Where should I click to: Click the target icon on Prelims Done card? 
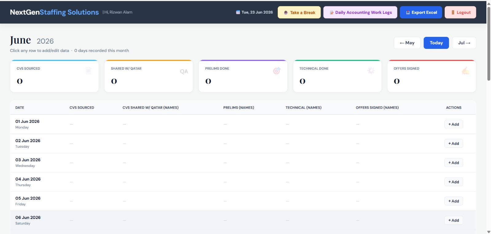(277, 71)
